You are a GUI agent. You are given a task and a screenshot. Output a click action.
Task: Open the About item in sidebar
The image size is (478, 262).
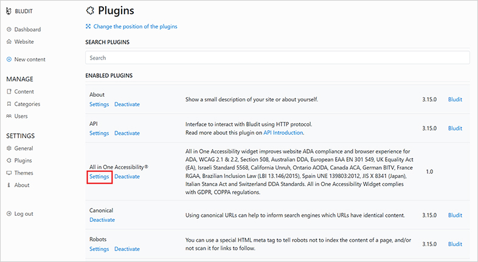[x=23, y=185]
